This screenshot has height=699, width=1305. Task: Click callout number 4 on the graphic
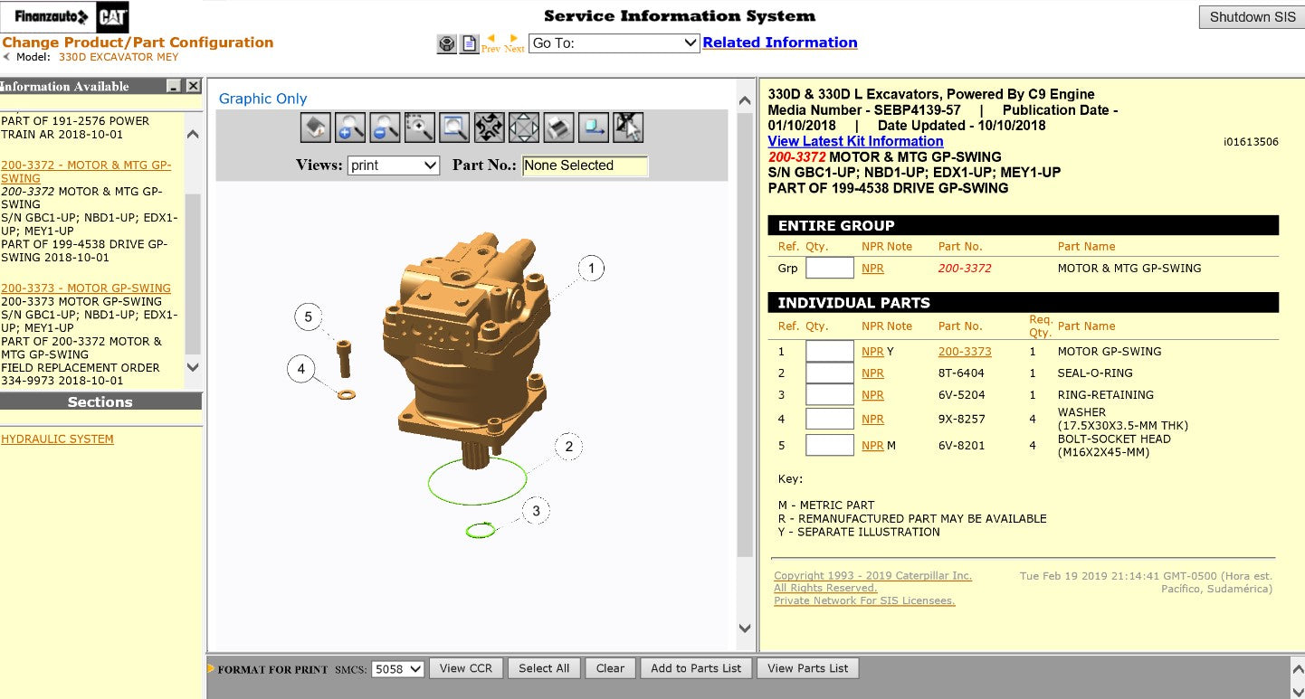point(300,369)
